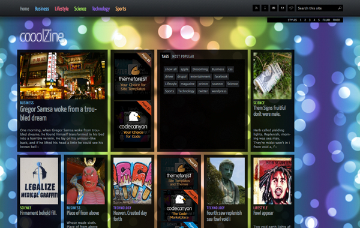Open the Technology menu item
The width and height of the screenshot is (360, 228).
[x=101, y=9]
